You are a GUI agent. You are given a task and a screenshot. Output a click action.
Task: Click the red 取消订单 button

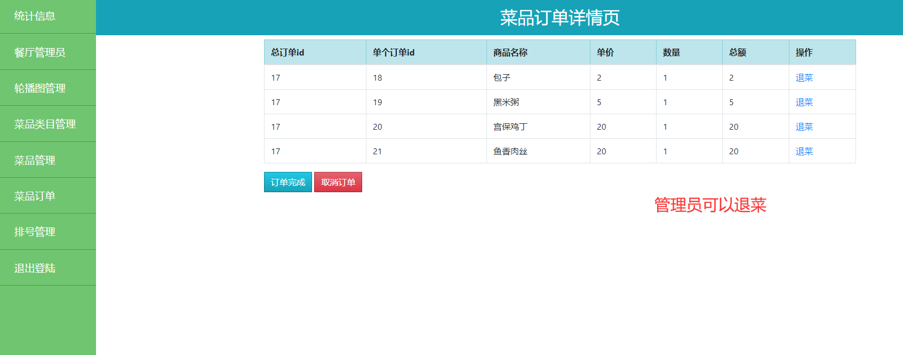point(338,182)
